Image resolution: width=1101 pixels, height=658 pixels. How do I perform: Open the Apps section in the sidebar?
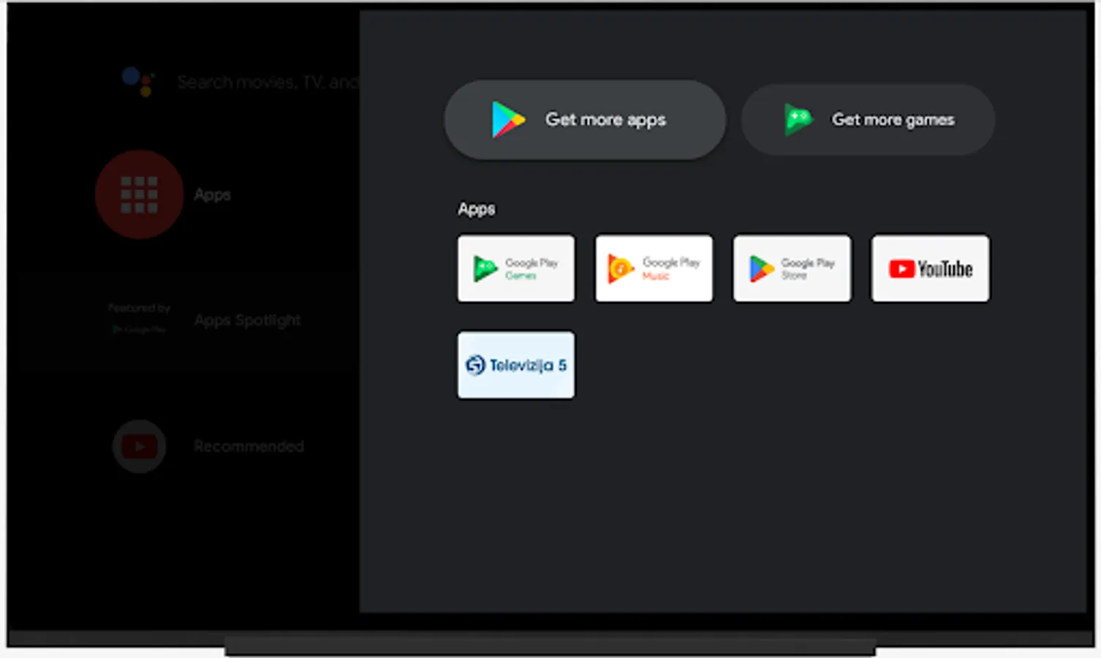tap(212, 194)
